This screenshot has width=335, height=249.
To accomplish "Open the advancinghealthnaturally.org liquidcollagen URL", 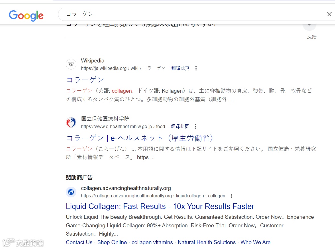I will coord(153,196).
